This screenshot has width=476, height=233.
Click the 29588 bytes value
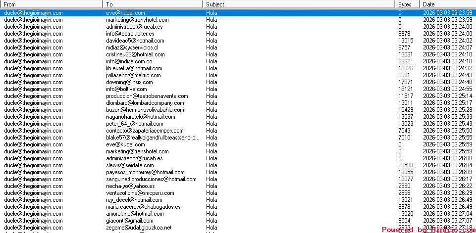pyautogui.click(x=406, y=165)
